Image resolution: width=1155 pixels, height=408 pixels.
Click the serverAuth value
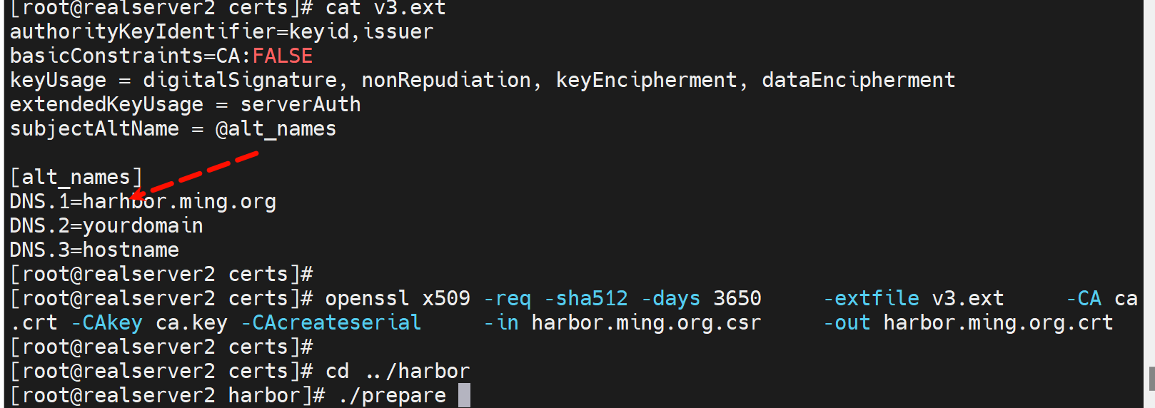coord(301,104)
